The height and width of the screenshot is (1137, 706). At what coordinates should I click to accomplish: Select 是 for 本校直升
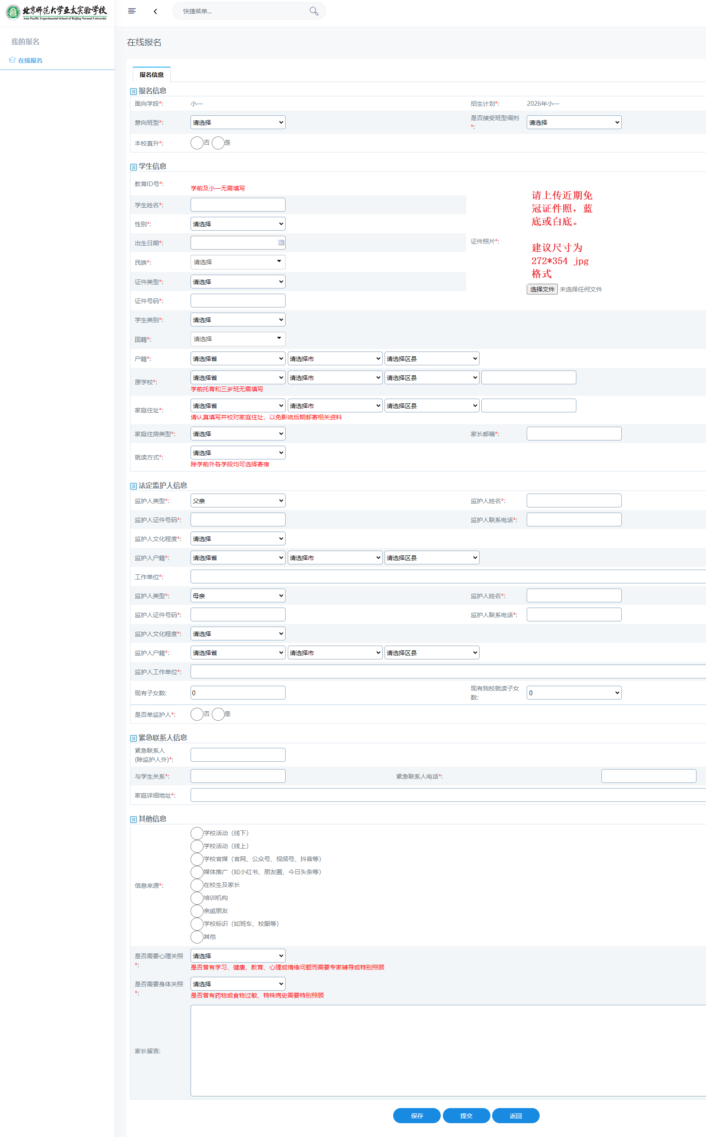click(218, 143)
